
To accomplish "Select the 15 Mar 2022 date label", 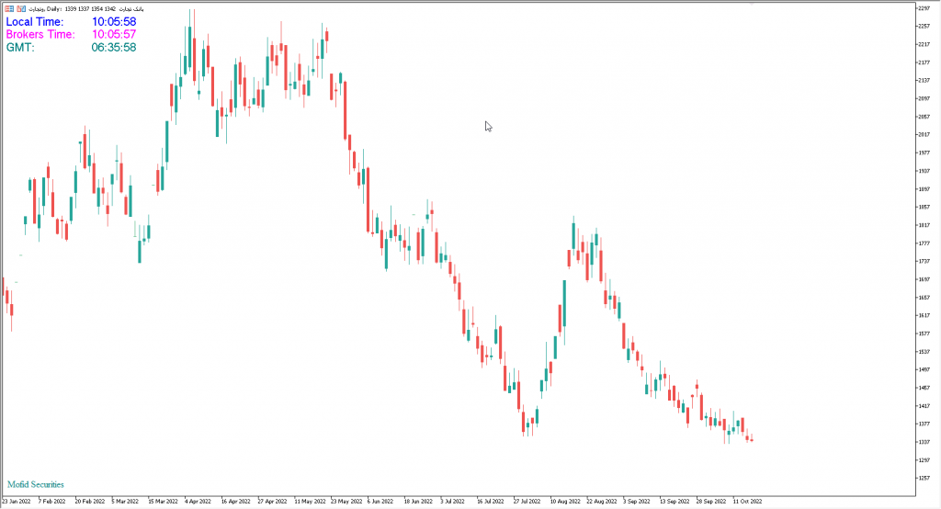I will click(163, 502).
